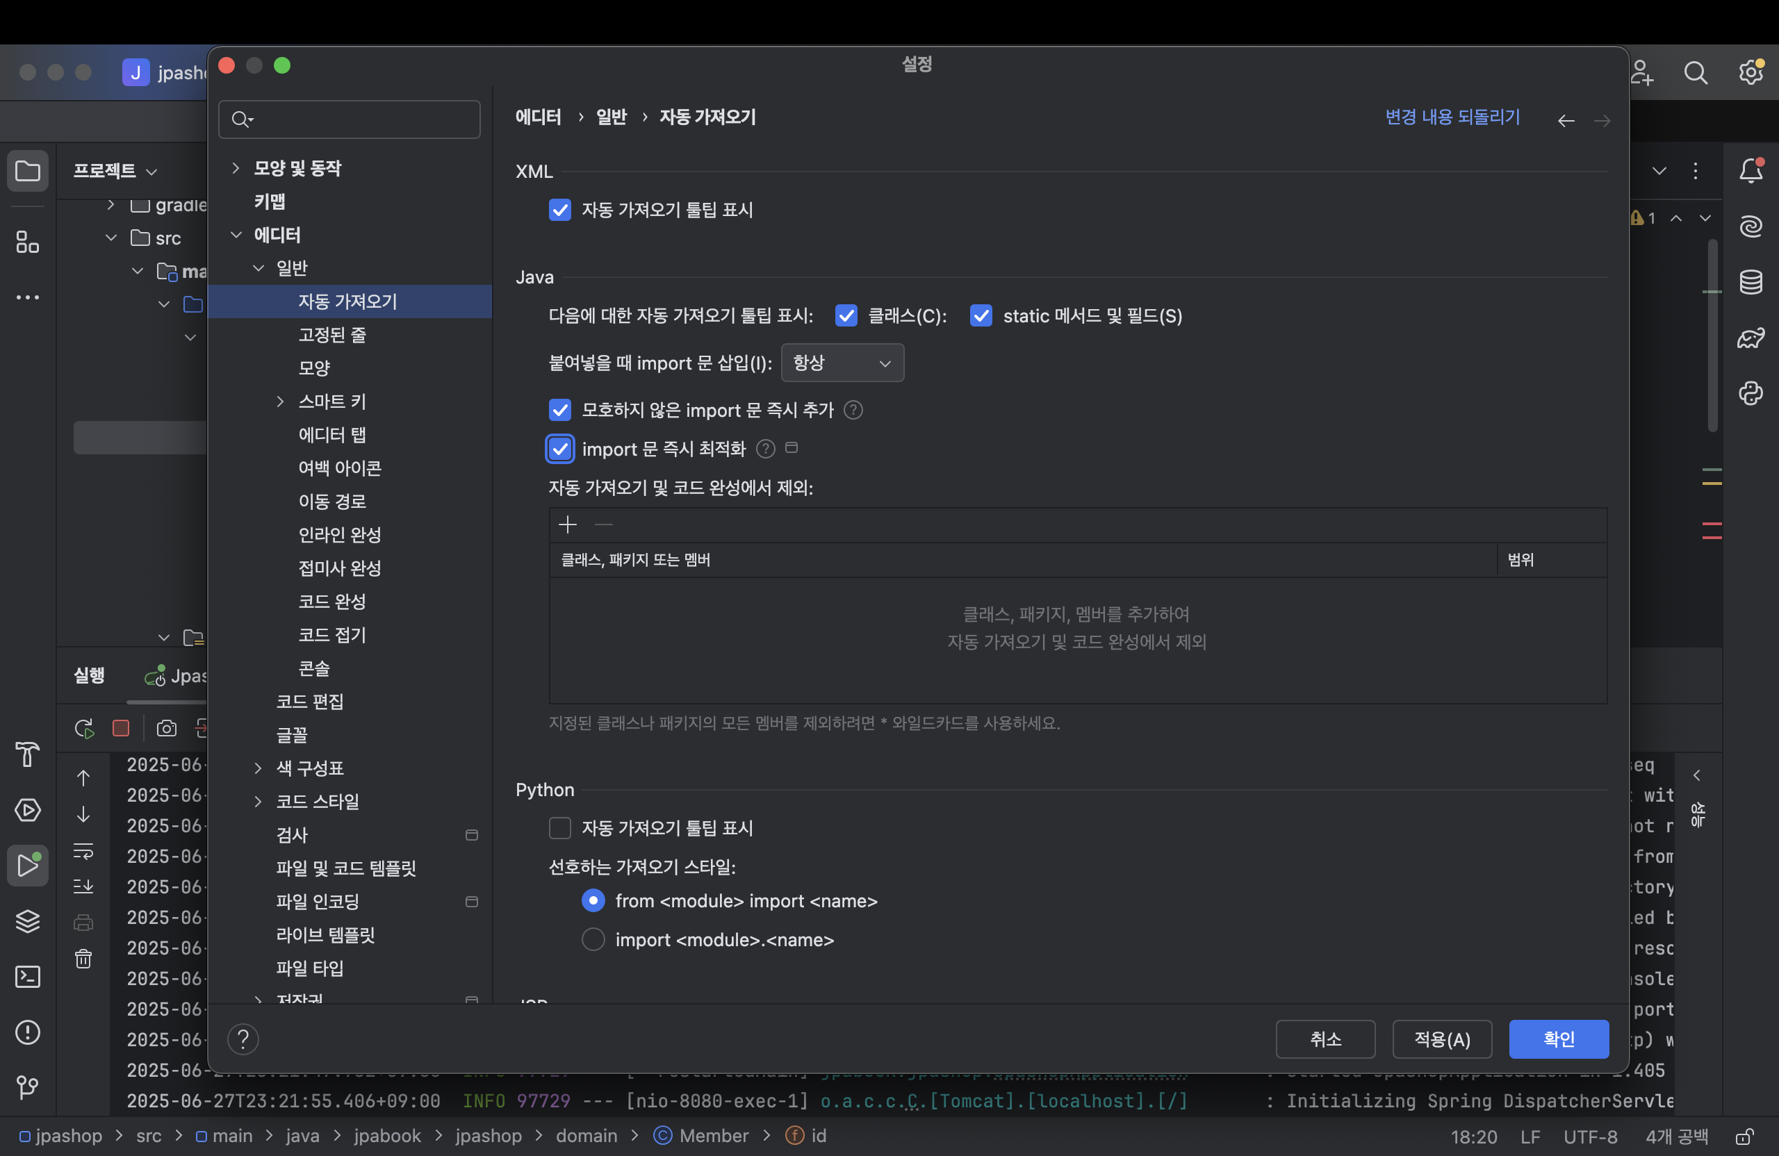Click the 적용(A) apply button

[1442, 1039]
